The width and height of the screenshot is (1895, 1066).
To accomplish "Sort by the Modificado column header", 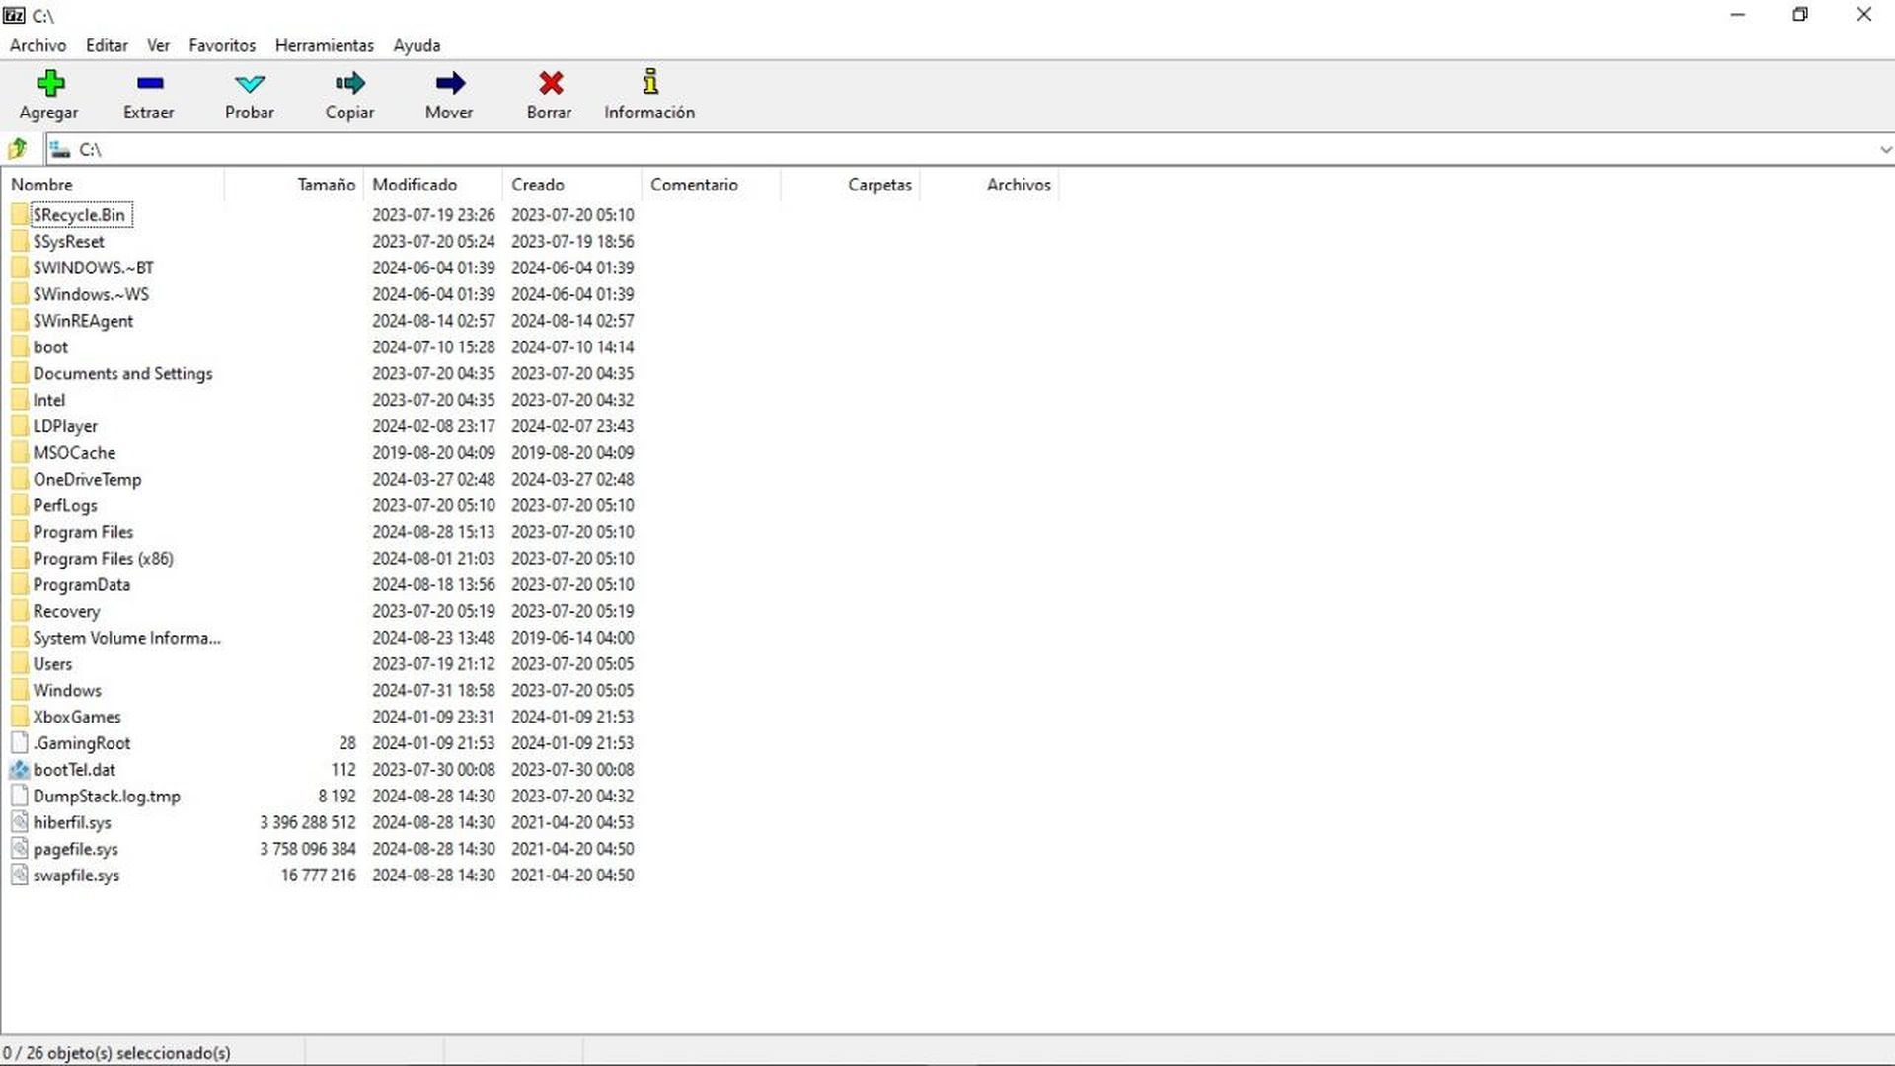I will coord(415,185).
